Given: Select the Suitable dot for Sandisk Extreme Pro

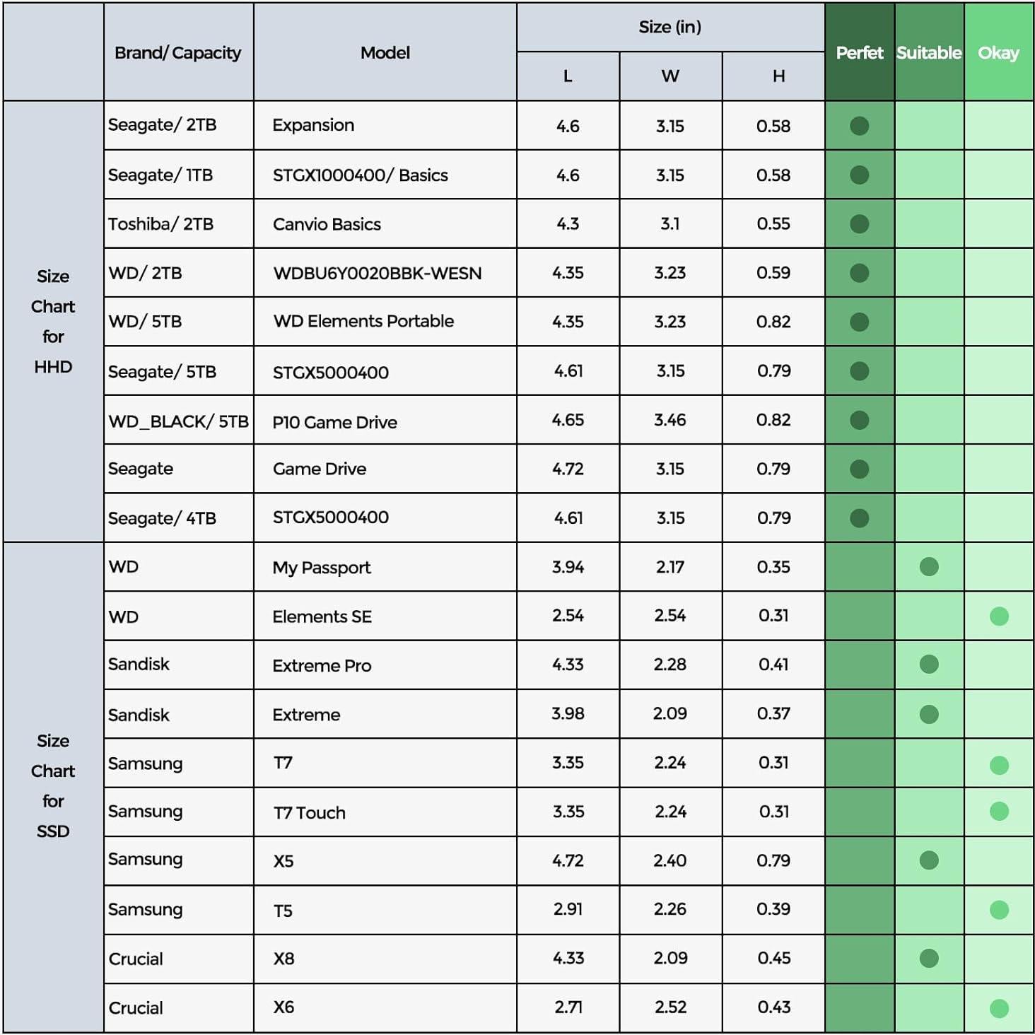Looking at the screenshot, I should click(929, 665).
